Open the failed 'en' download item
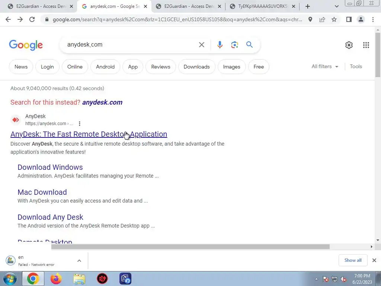381x286 pixels. click(x=36, y=261)
